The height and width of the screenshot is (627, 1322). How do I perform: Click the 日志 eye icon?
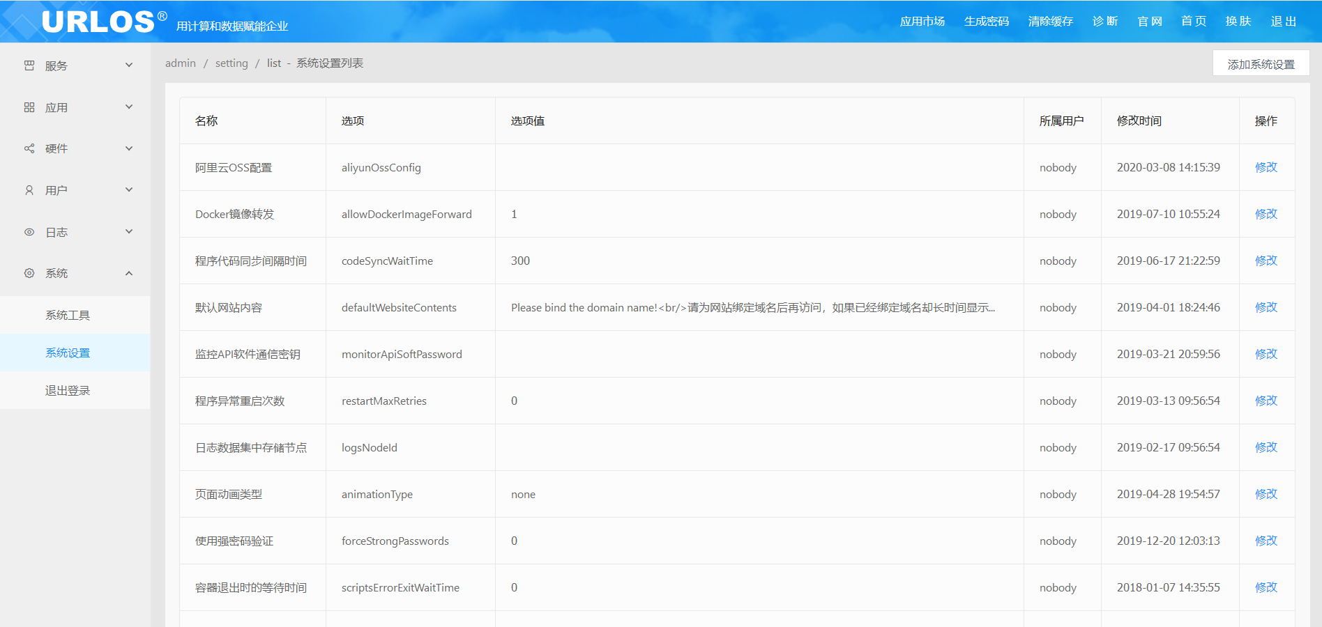(x=29, y=232)
